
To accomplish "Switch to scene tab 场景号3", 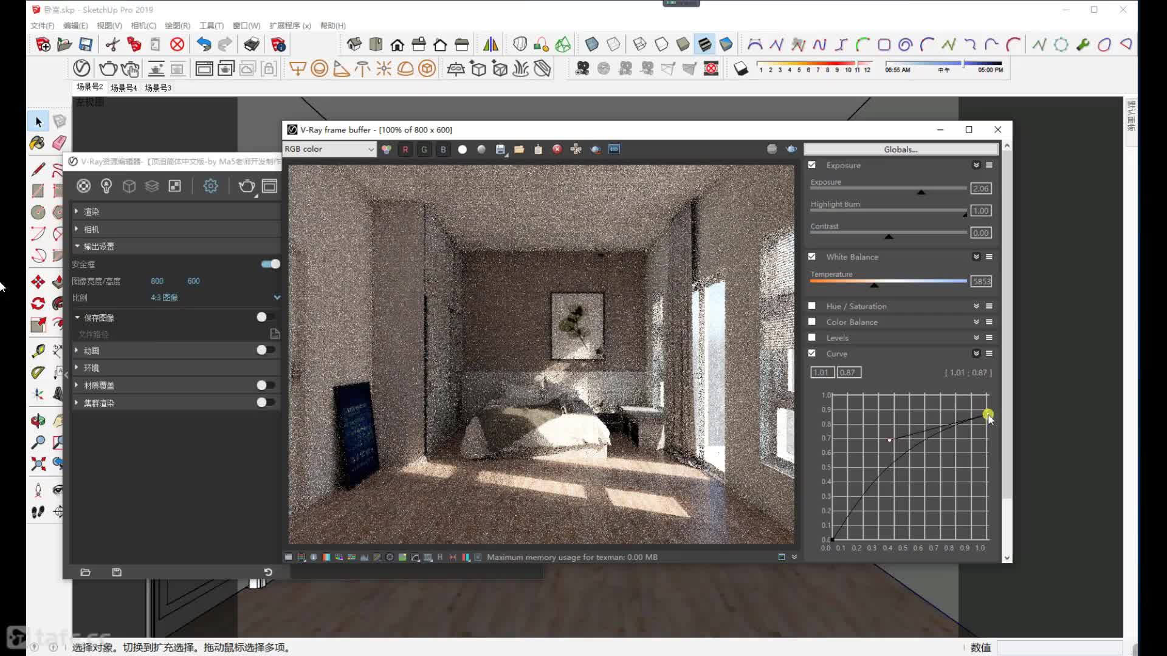I will [158, 88].
